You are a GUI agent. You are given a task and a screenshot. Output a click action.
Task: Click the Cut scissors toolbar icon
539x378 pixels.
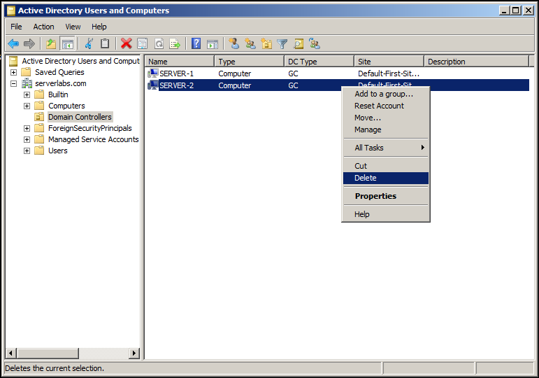(x=89, y=43)
